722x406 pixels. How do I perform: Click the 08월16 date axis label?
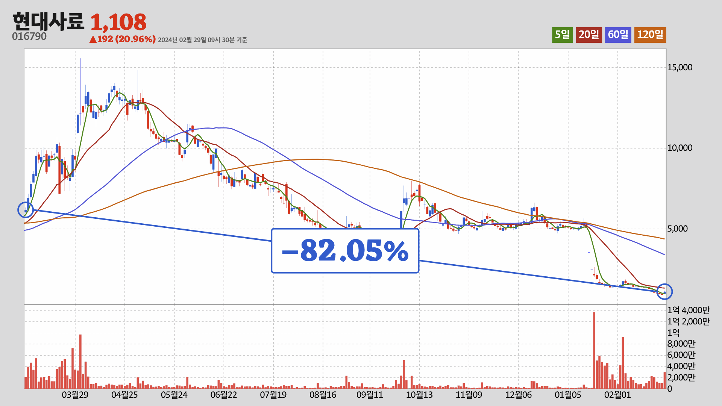tap(323, 395)
